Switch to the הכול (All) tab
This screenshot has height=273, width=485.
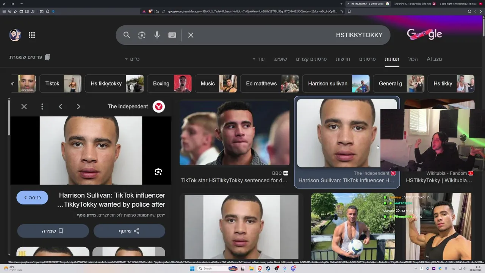(413, 59)
